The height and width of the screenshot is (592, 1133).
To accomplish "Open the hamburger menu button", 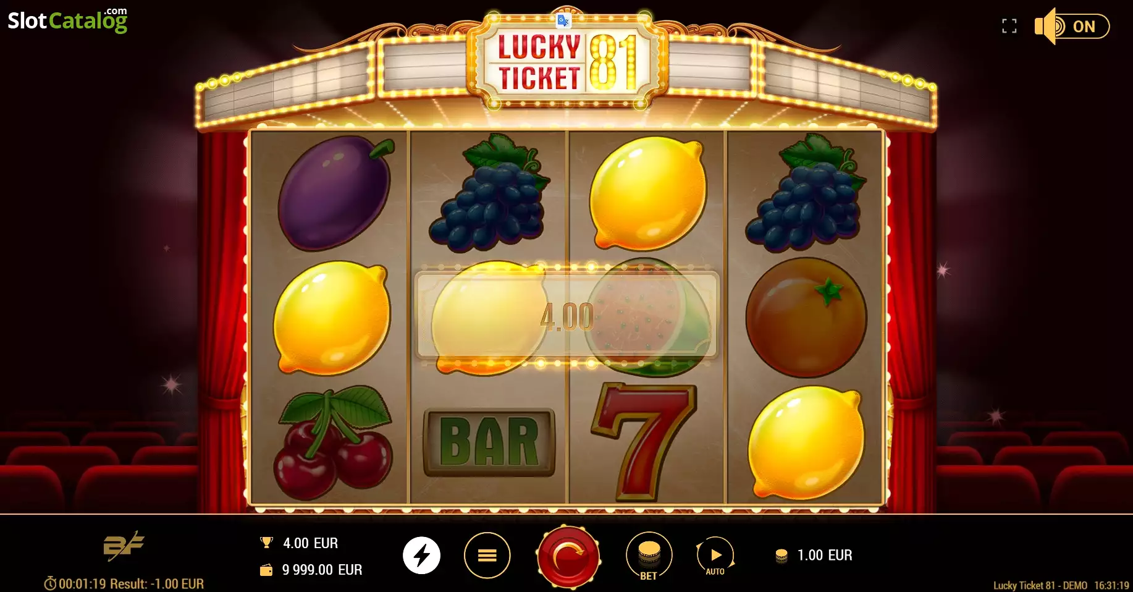I will 487,555.
